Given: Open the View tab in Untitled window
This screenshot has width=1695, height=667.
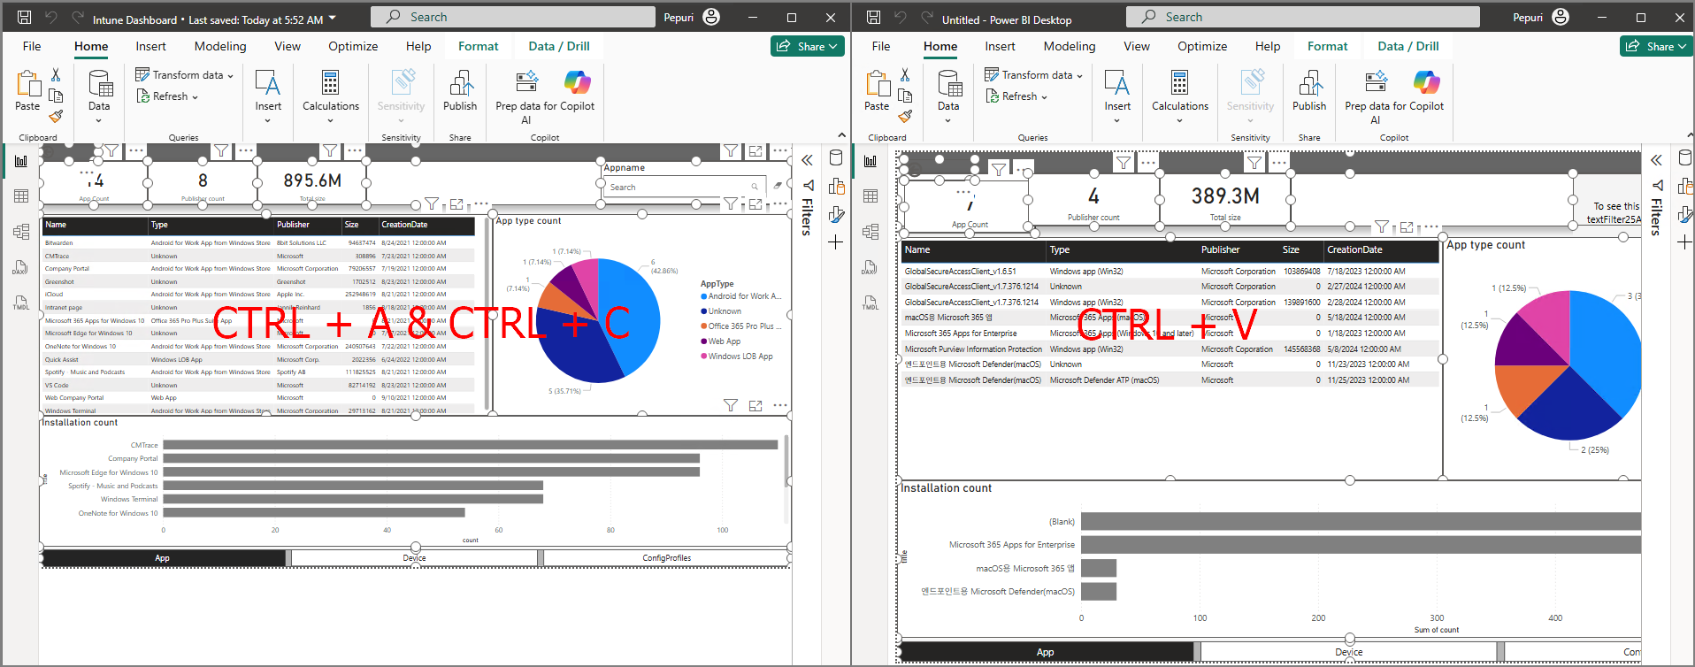Looking at the screenshot, I should [1137, 46].
